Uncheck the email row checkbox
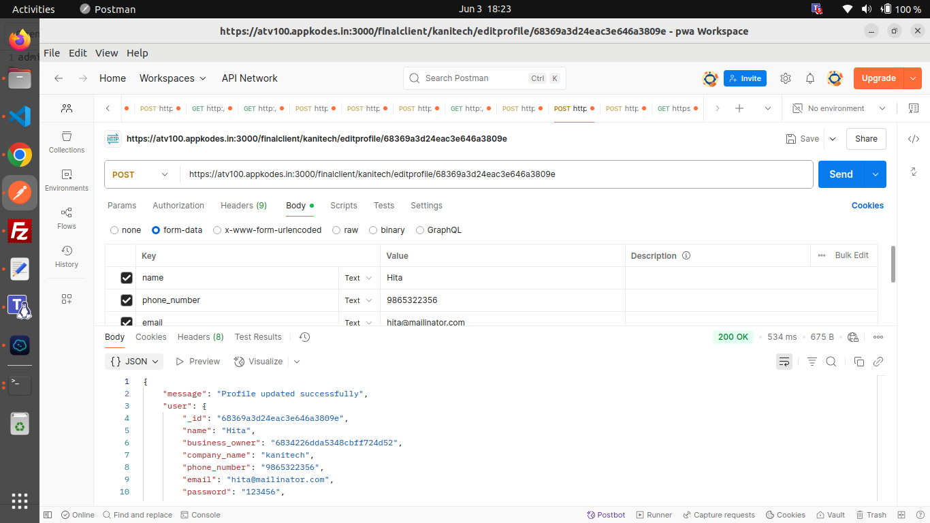 (x=126, y=322)
